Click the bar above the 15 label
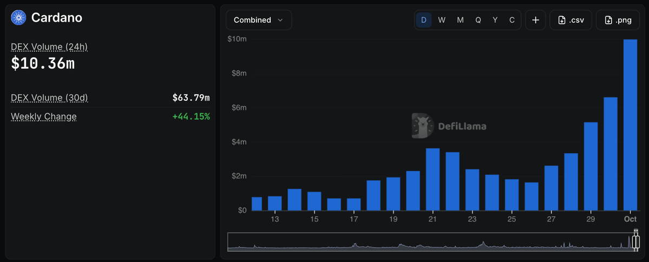This screenshot has height=262, width=649. [314, 201]
